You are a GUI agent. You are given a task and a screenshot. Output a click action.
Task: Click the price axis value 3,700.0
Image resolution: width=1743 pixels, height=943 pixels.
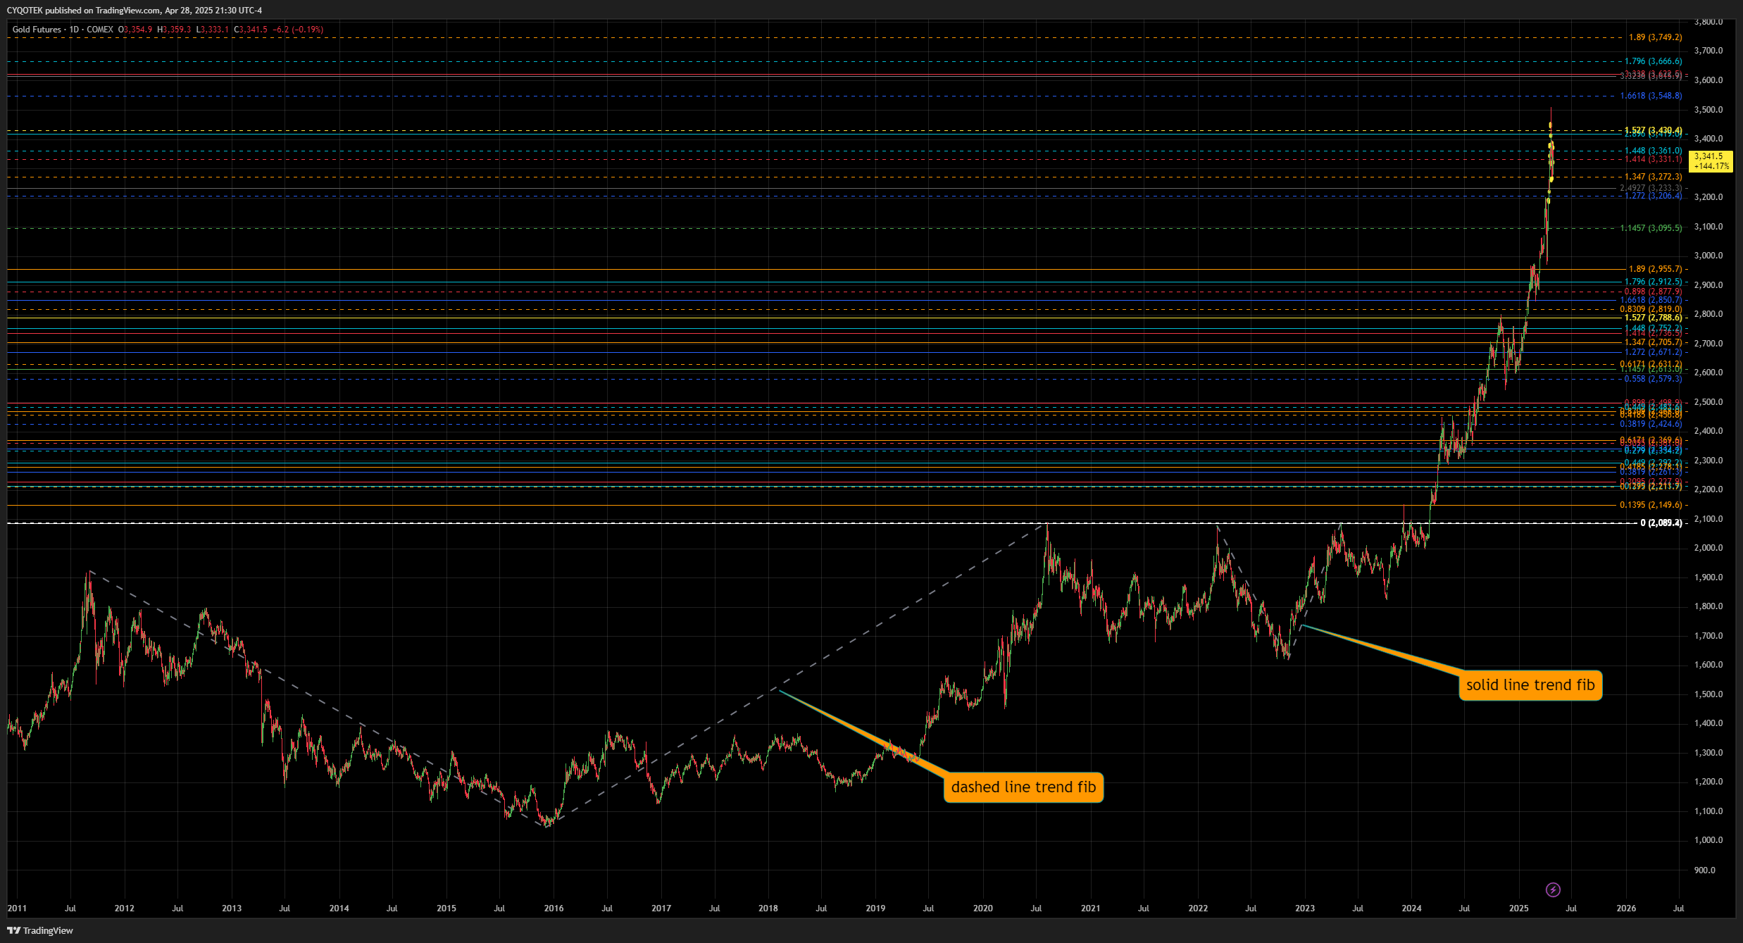click(1708, 51)
